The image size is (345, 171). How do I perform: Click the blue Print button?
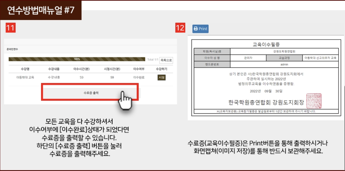tap(200, 29)
